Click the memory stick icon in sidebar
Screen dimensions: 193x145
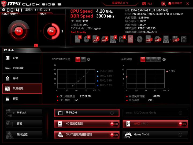tap(8, 68)
